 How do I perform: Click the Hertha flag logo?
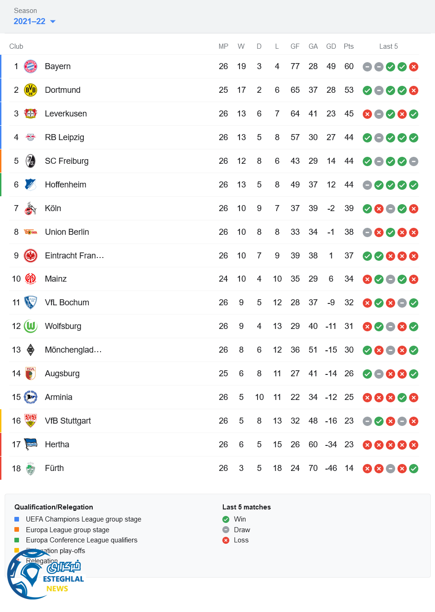click(x=31, y=445)
